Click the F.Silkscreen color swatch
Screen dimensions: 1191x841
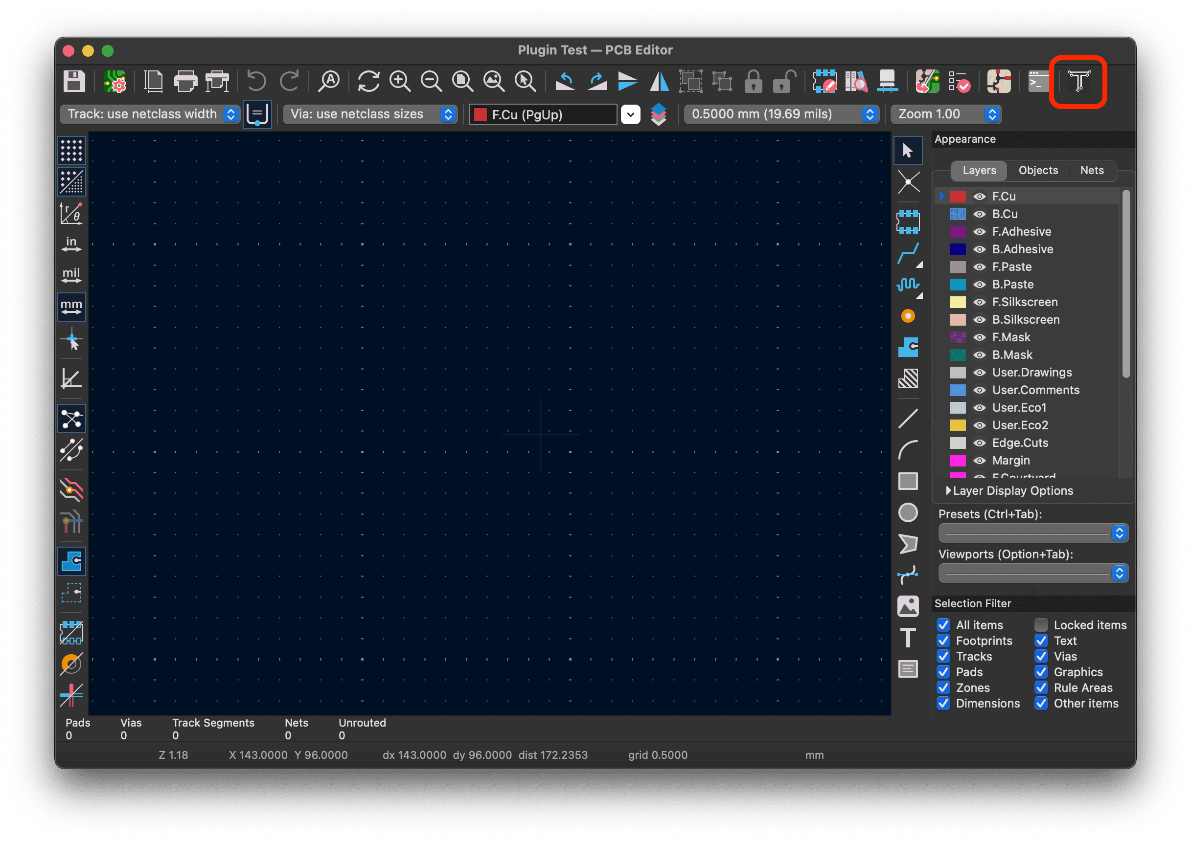[x=958, y=302]
